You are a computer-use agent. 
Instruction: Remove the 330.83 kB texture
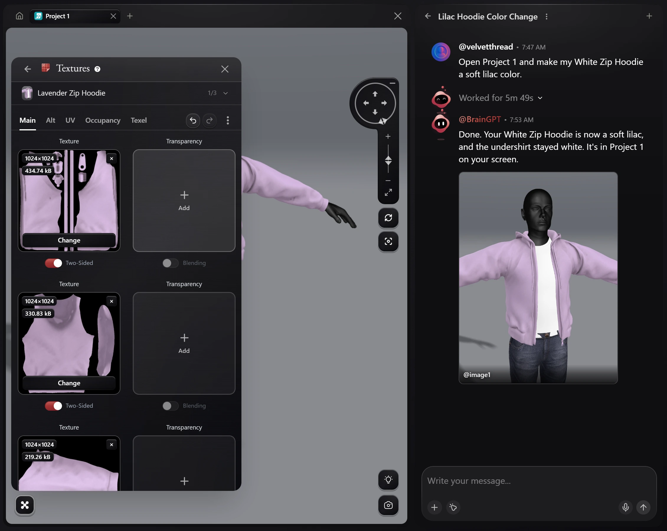tap(112, 301)
